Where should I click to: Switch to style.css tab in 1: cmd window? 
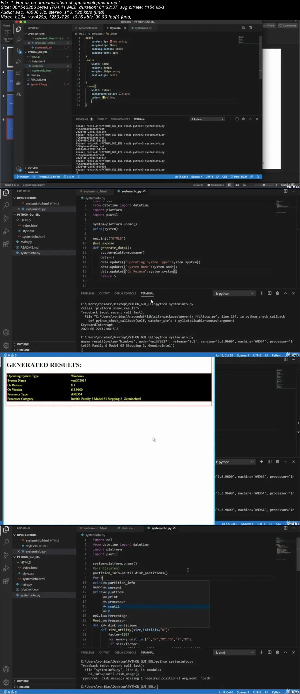coord(127,528)
